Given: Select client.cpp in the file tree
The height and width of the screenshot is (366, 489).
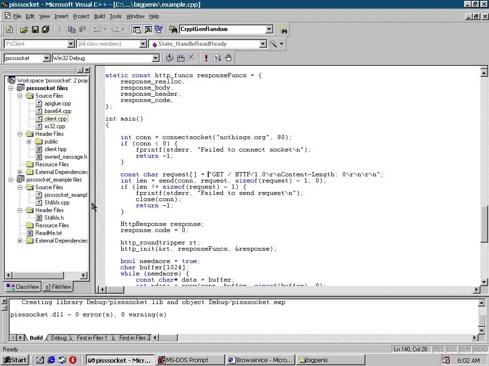Looking at the screenshot, I should pyautogui.click(x=55, y=119).
